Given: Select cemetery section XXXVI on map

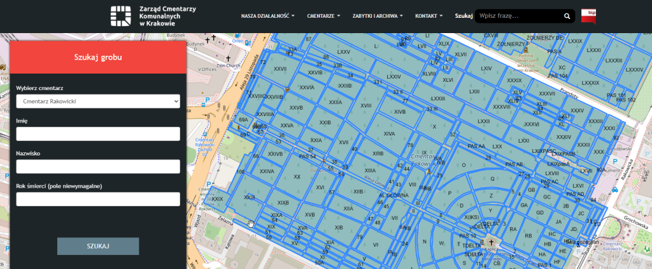Looking at the screenshot, I should click(x=532, y=124).
